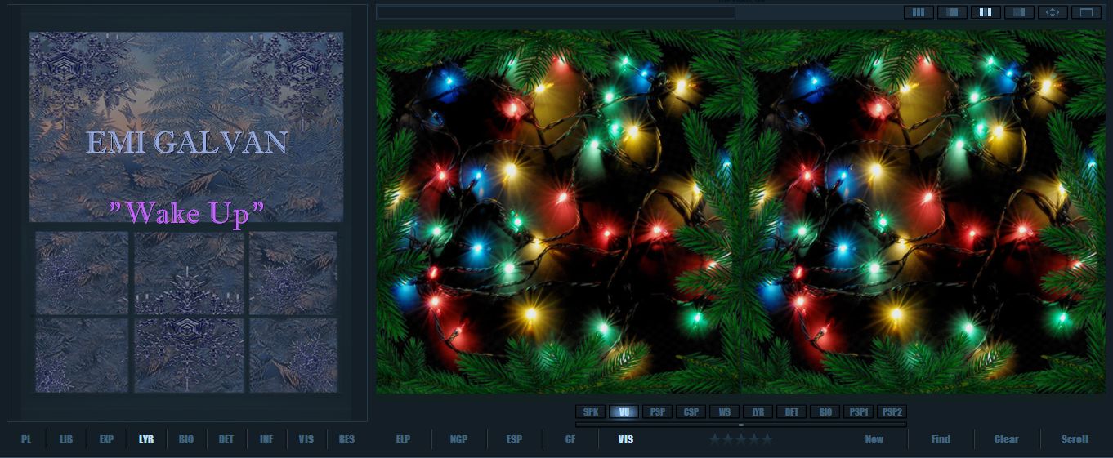Open the ESP tab

click(514, 439)
